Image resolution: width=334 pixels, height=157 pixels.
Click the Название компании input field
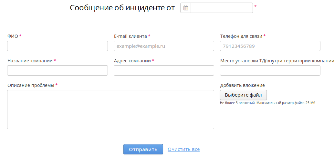(57, 70)
